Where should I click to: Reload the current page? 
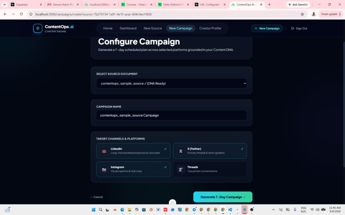tap(21, 14)
